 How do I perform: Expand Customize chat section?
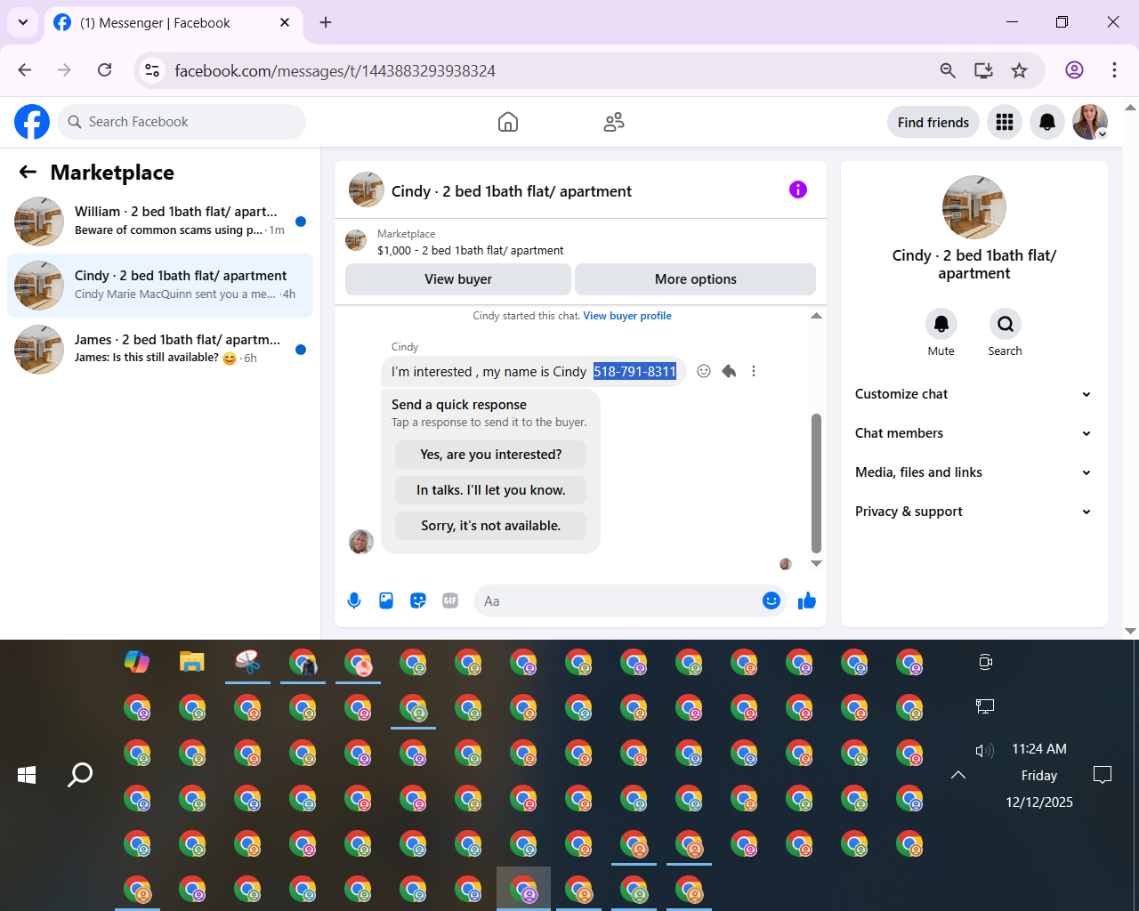coord(973,394)
